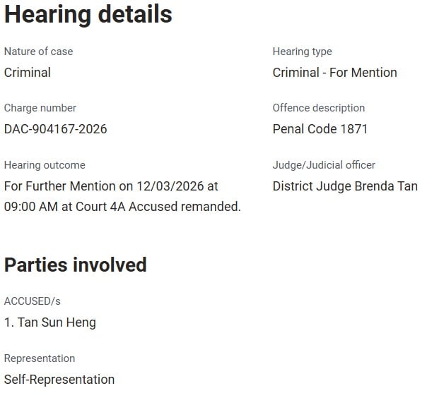Click the "Hearing type" label

tap(302, 52)
